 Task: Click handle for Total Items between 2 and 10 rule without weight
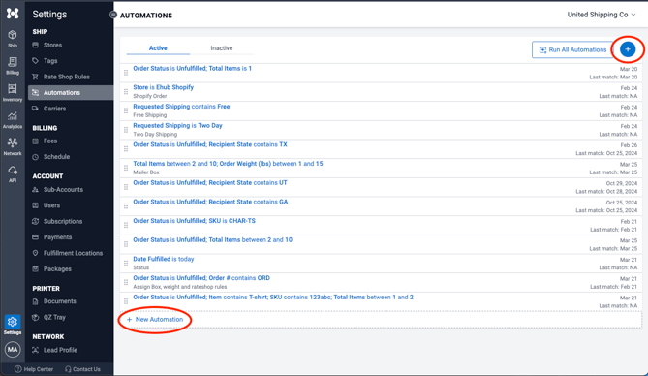pos(126,244)
